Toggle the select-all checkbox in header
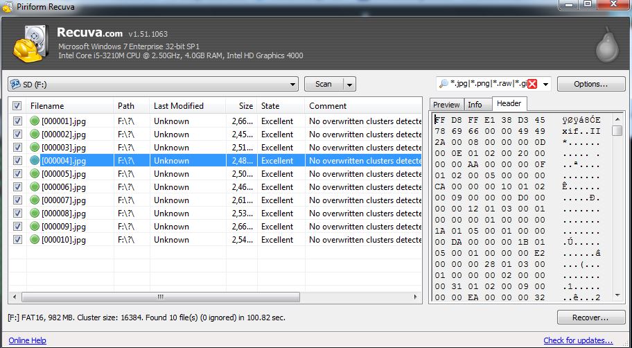The width and height of the screenshot is (632, 348). [x=17, y=106]
